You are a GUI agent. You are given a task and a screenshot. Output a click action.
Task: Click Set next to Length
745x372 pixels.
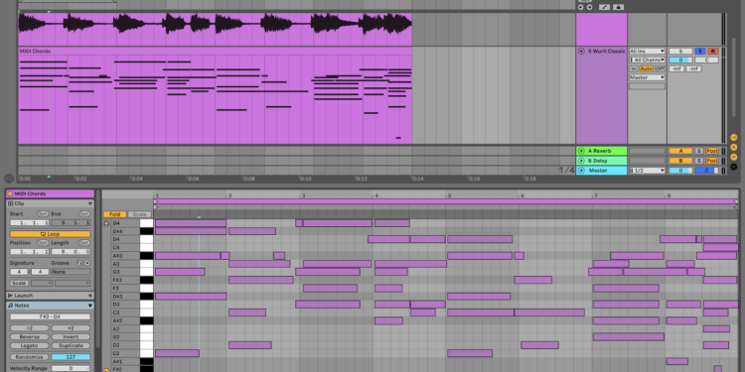click(x=84, y=243)
